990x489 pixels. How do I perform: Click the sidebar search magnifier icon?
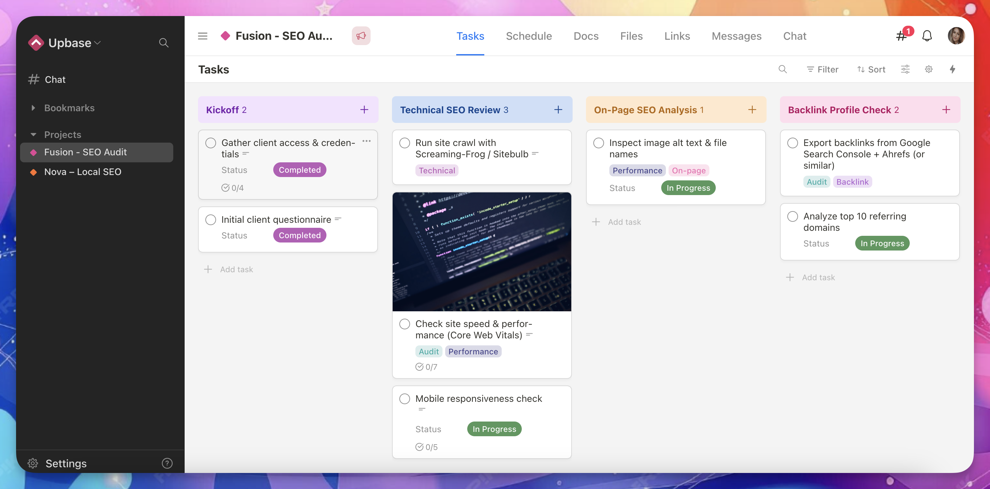pyautogui.click(x=164, y=43)
